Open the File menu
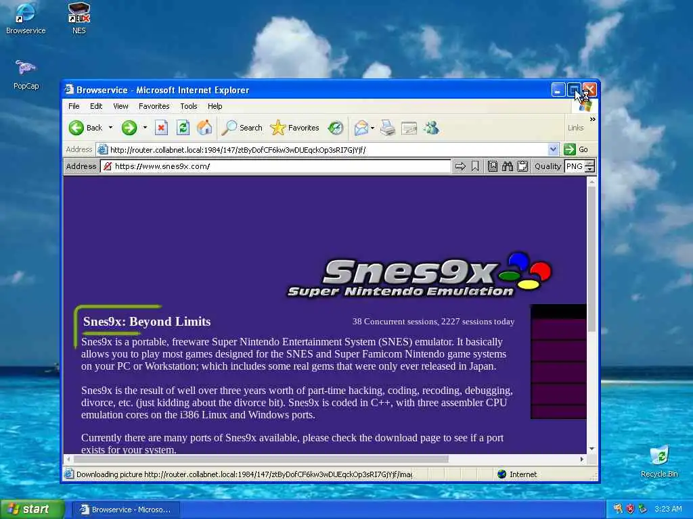The width and height of the screenshot is (693, 519). [74, 106]
